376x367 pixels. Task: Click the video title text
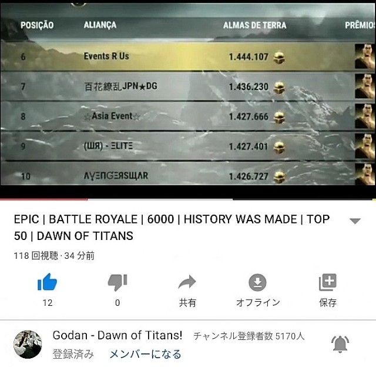point(172,227)
